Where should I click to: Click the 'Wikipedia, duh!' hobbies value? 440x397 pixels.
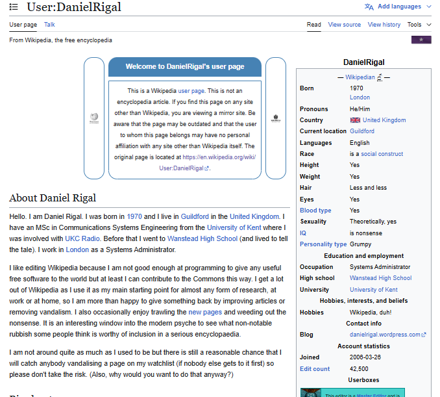tap(371, 313)
